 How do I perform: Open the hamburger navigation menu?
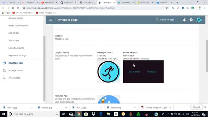(x=51, y=20)
